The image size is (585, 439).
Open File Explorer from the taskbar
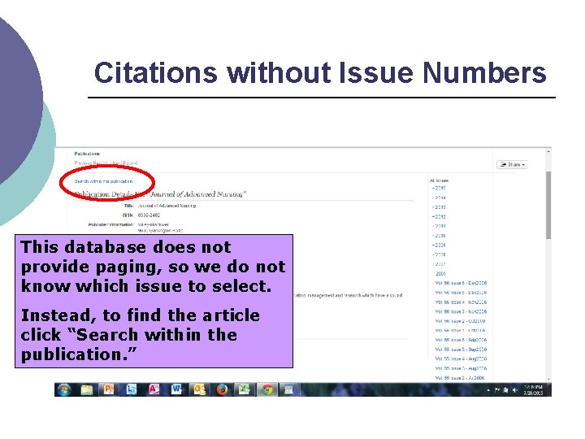click(x=87, y=389)
